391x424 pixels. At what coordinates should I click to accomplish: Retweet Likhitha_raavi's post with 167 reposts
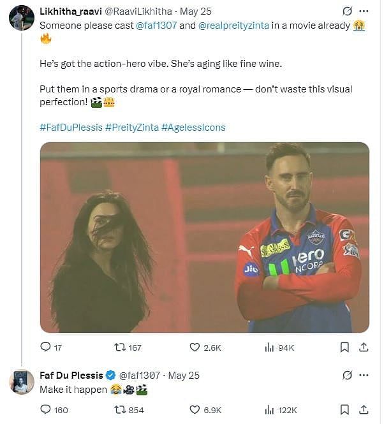click(x=118, y=347)
